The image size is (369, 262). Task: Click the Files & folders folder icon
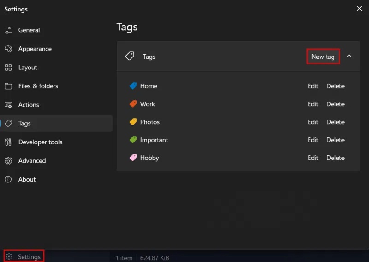[8, 86]
